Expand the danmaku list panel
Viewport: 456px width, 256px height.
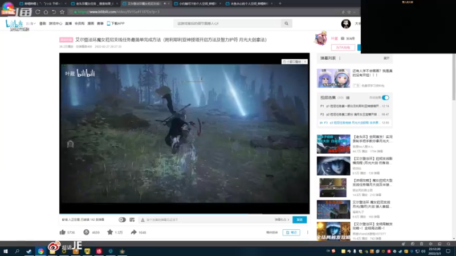pyautogui.click(x=386, y=59)
